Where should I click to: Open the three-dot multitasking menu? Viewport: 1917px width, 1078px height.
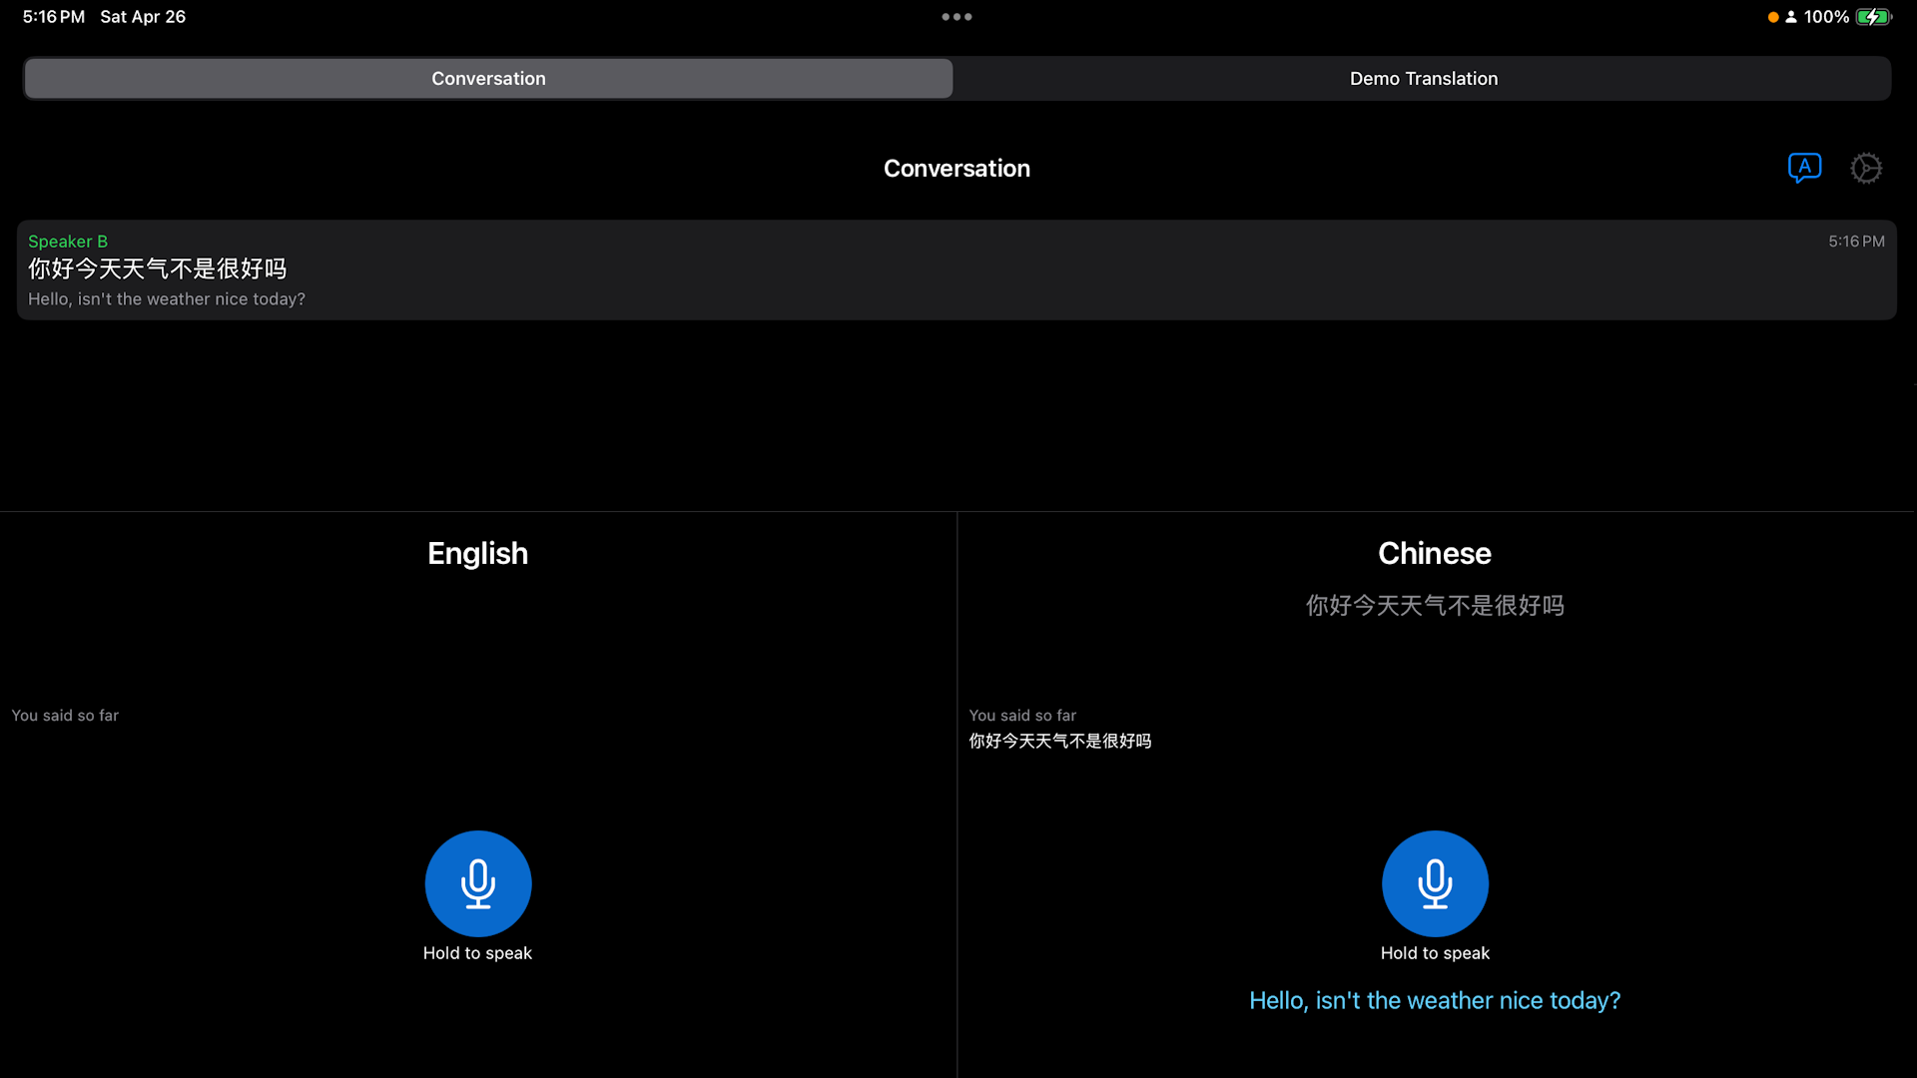(x=957, y=17)
